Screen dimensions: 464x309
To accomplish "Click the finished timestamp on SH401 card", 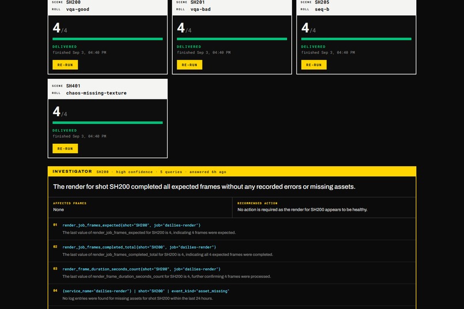I will click(x=79, y=136).
